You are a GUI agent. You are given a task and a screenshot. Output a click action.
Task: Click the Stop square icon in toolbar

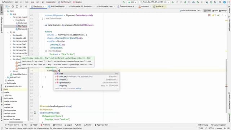[x=202, y=2]
